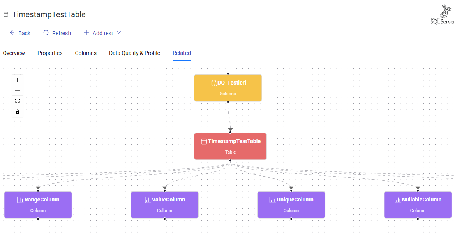Select the UniqueColumn node
The image size is (471, 235).
(291, 205)
